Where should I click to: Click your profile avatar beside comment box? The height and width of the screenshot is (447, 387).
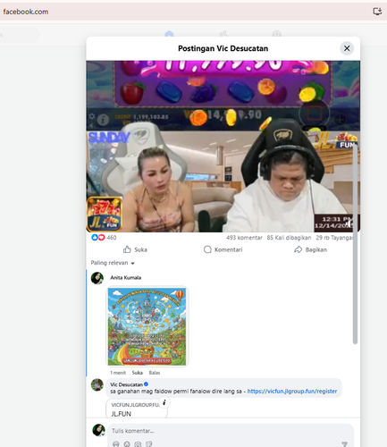[98, 430]
